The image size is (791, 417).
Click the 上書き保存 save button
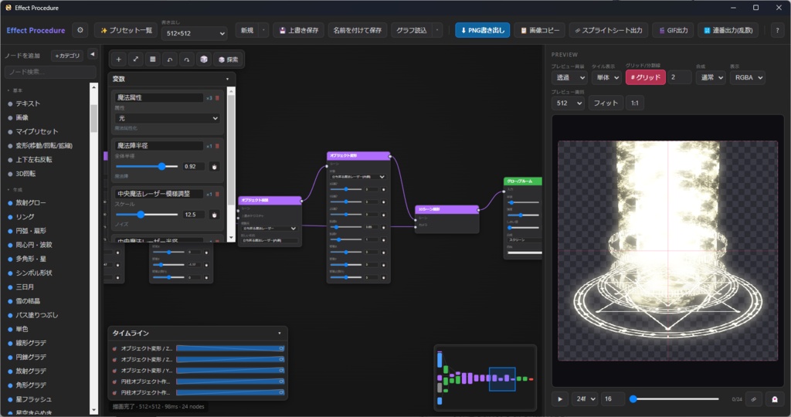[x=299, y=30]
